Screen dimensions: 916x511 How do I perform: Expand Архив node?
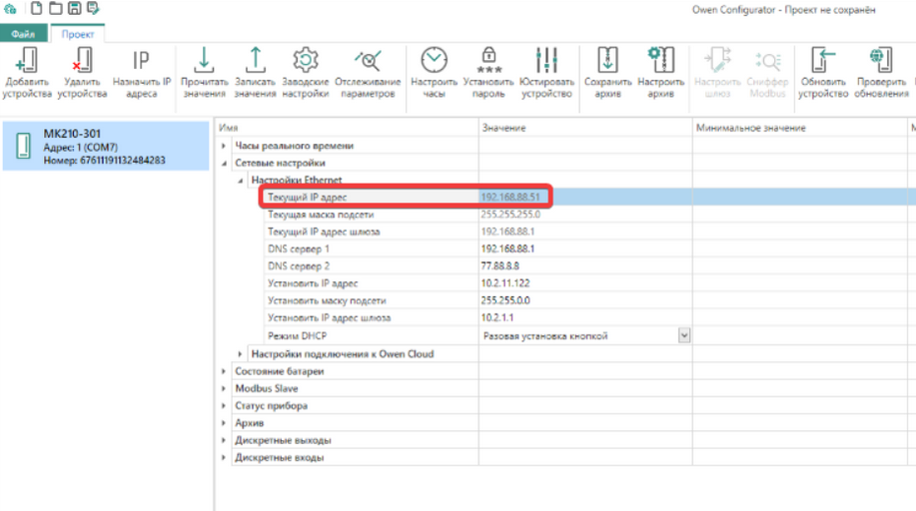tap(224, 423)
